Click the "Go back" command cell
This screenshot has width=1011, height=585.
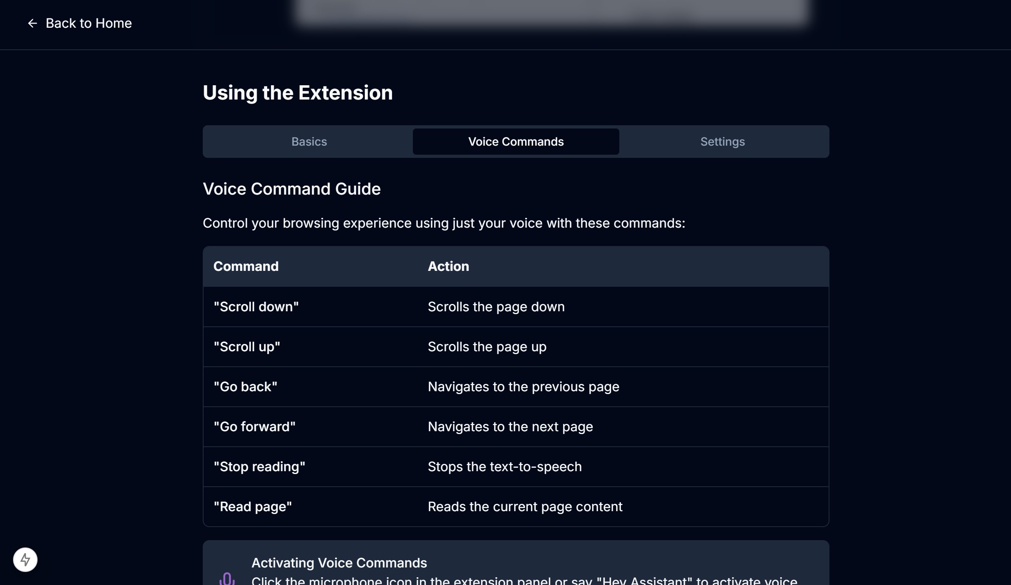245,387
